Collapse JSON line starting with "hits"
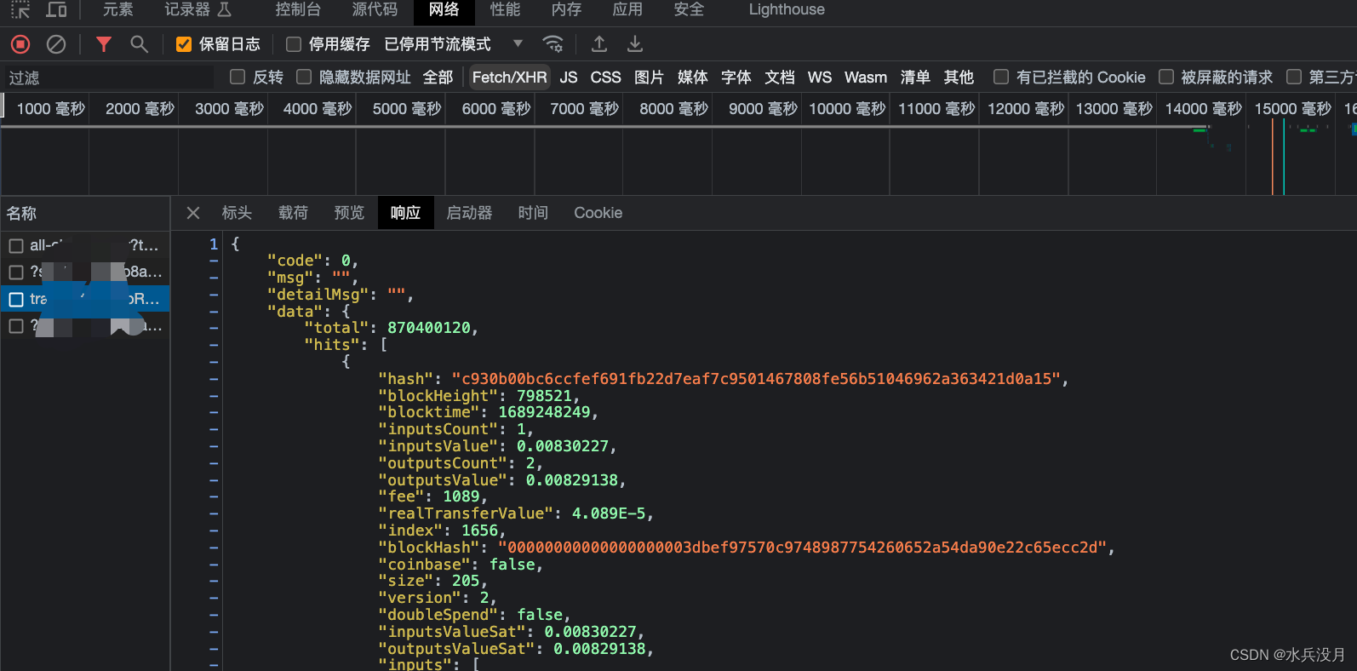Screen dimensions: 1357x671 pos(214,345)
